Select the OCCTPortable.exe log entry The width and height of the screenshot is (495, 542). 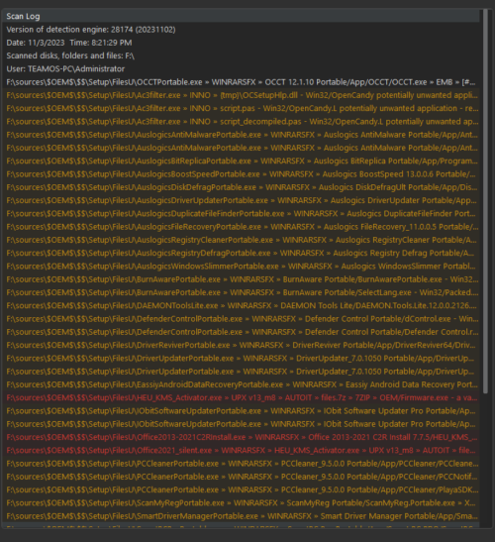tap(241, 82)
